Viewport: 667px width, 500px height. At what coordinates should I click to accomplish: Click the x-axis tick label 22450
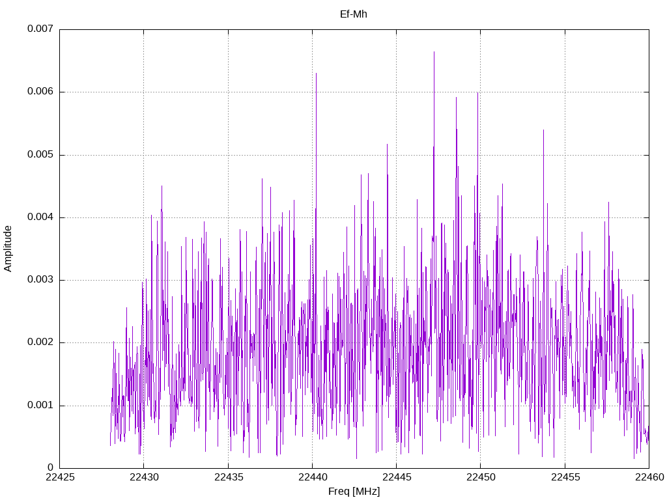pyautogui.click(x=481, y=477)
